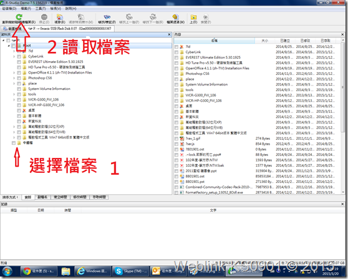Check the content list checkbox for 7801901.ost
The image size is (348, 279).
(176, 150)
